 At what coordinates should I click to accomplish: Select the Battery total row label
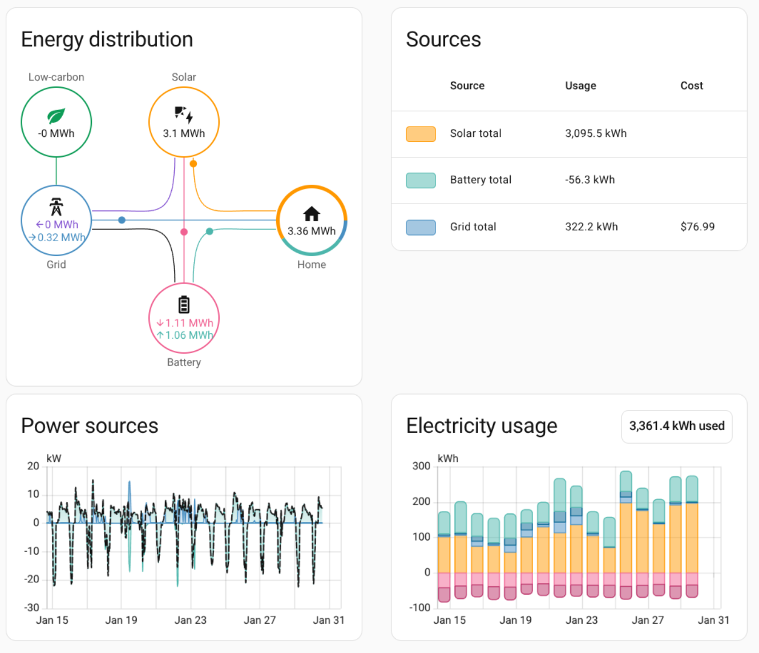point(481,180)
